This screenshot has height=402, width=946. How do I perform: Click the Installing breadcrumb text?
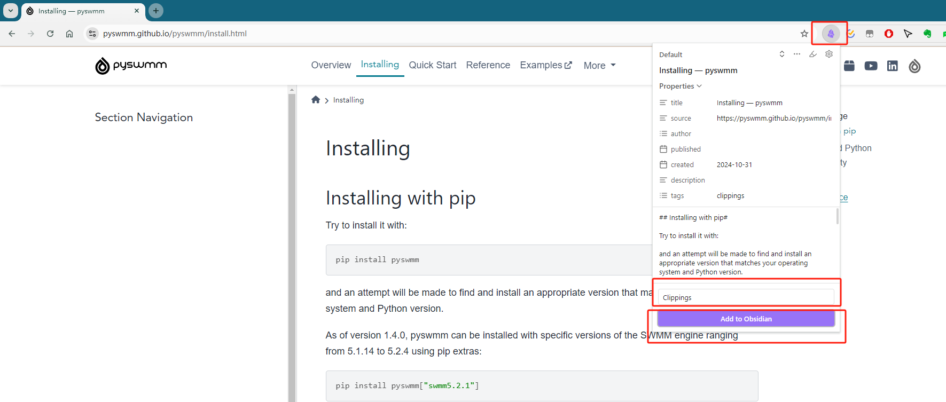pyautogui.click(x=348, y=100)
